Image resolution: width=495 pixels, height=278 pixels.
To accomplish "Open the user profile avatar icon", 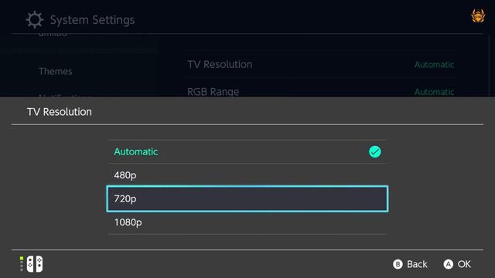I will (478, 15).
